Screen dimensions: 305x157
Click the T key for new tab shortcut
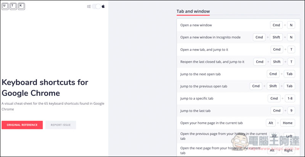coord(291,50)
